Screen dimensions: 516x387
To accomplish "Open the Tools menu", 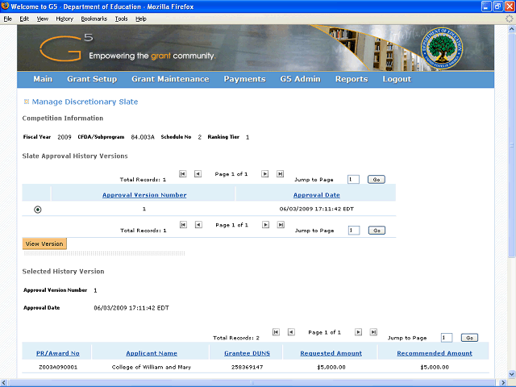I will 122,19.
